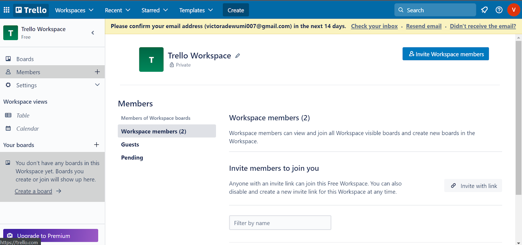The image size is (522, 245).
Task: Click the Table view icon
Action: 8,115
